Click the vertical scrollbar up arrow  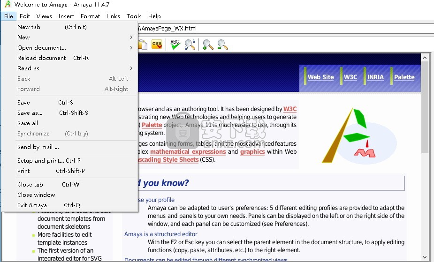tap(425, 58)
